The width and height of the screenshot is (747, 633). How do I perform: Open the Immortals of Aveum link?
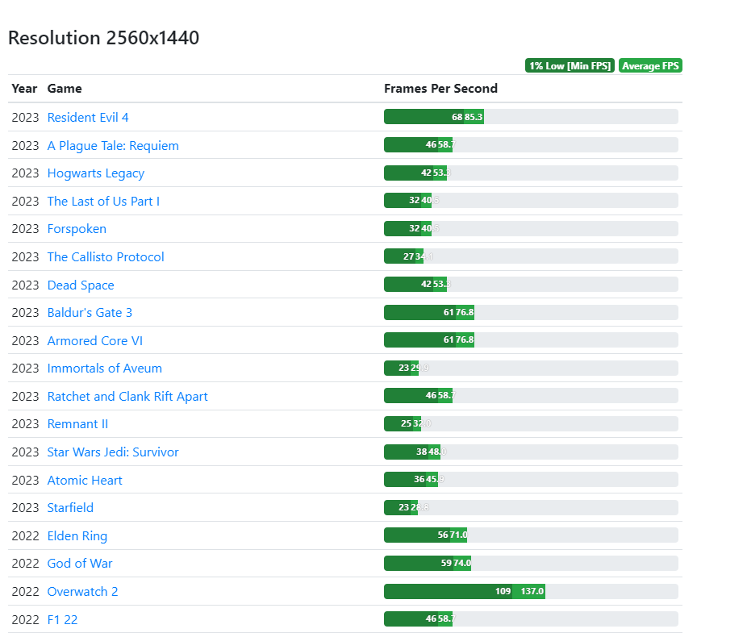pyautogui.click(x=104, y=369)
